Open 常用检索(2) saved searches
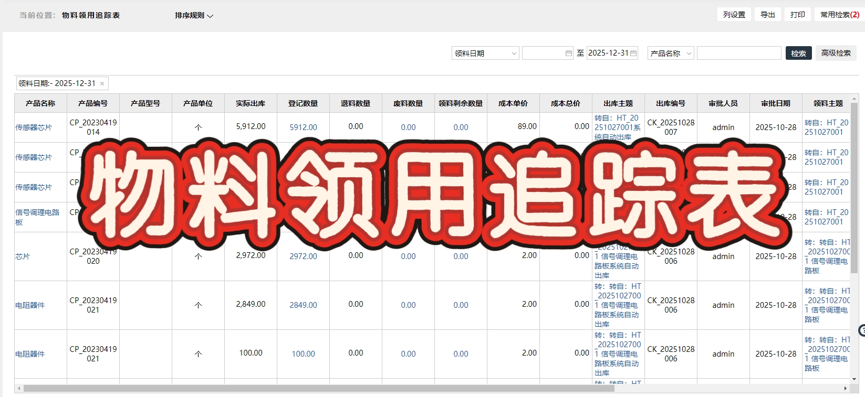 pos(839,15)
